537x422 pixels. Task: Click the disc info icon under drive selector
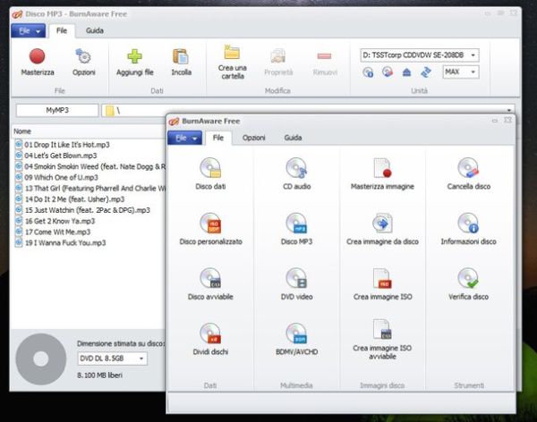[368, 72]
